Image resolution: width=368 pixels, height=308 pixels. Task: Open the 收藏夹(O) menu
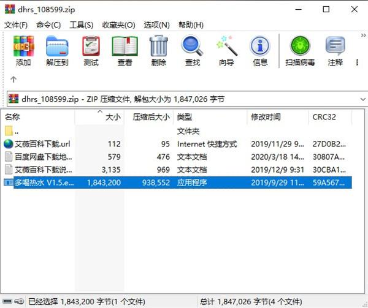[x=118, y=25]
